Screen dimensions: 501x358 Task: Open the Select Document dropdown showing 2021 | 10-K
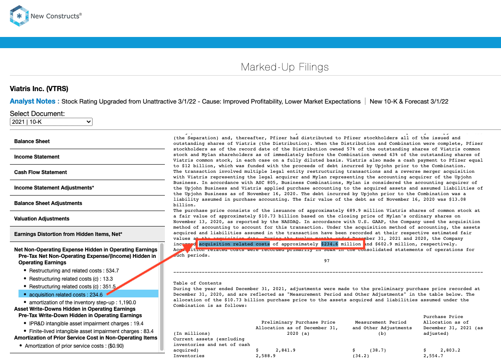point(51,122)
